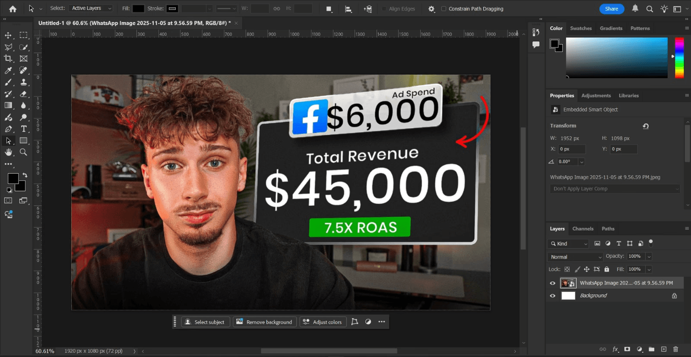Screen dimensions: 691x357
Task: Switch to the Channels tab
Action: [583, 229]
